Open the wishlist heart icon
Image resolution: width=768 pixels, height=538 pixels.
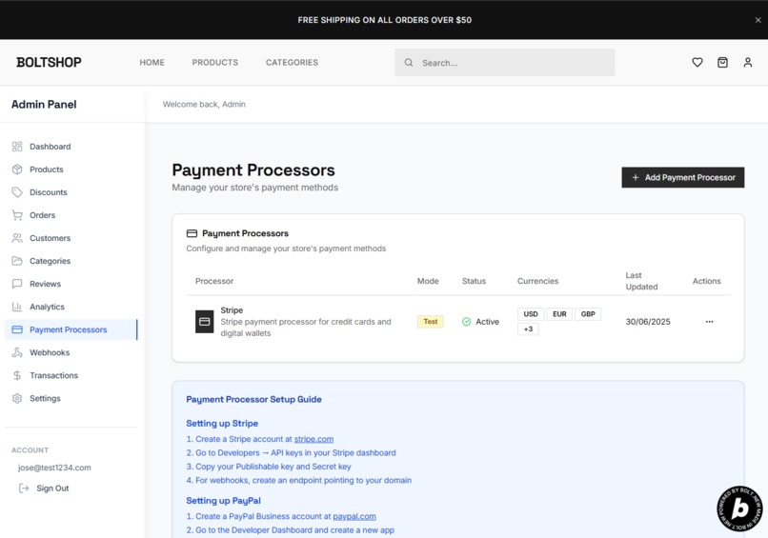tap(697, 62)
